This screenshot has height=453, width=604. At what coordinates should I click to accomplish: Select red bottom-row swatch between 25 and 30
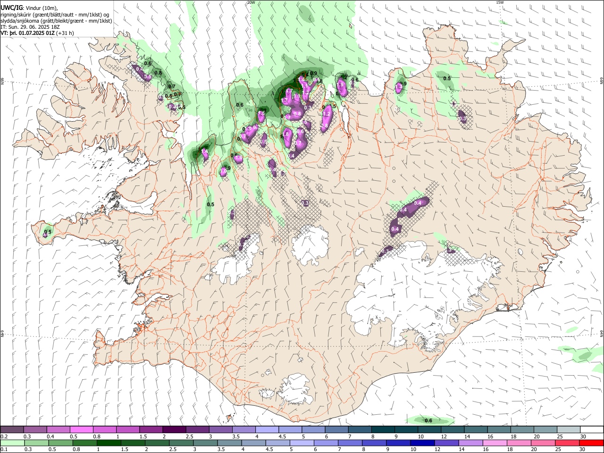[x=568, y=443]
